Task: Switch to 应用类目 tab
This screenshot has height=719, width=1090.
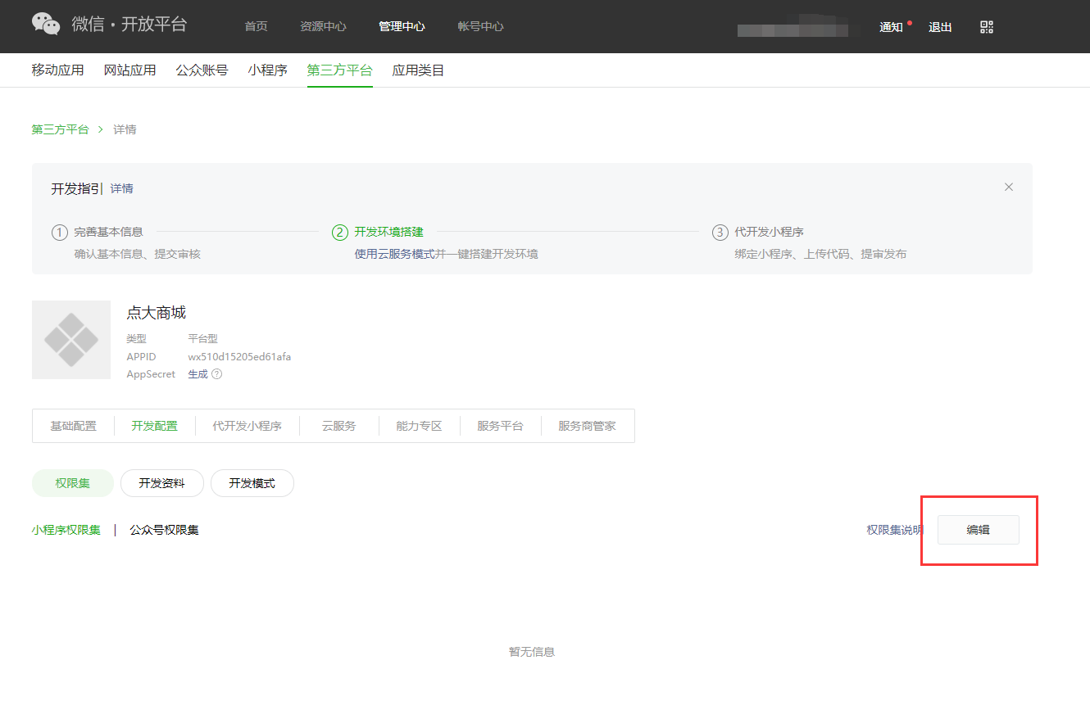Action: click(x=419, y=70)
